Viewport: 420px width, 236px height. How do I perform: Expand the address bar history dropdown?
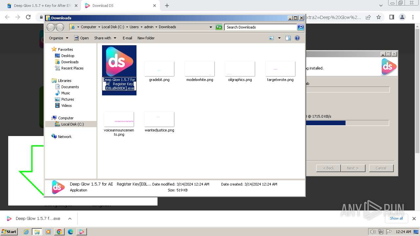[x=211, y=27]
